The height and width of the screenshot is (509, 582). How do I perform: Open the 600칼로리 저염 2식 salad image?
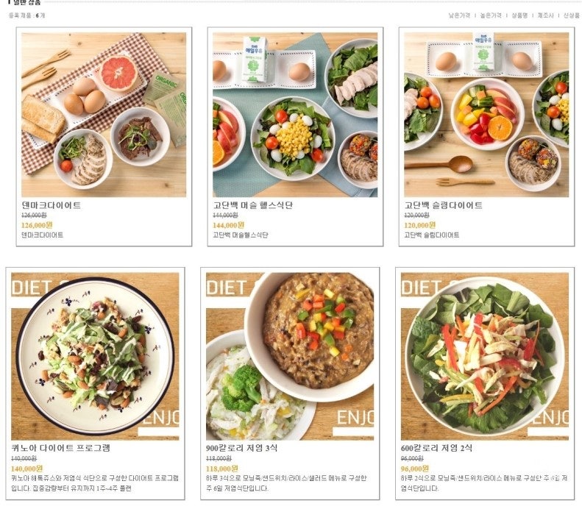tap(485, 357)
